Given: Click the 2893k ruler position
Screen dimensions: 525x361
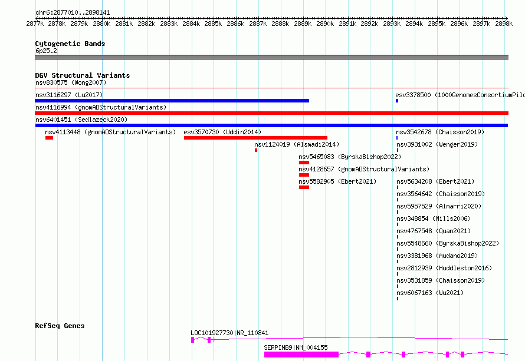Looking at the screenshot, I should click(x=392, y=24).
